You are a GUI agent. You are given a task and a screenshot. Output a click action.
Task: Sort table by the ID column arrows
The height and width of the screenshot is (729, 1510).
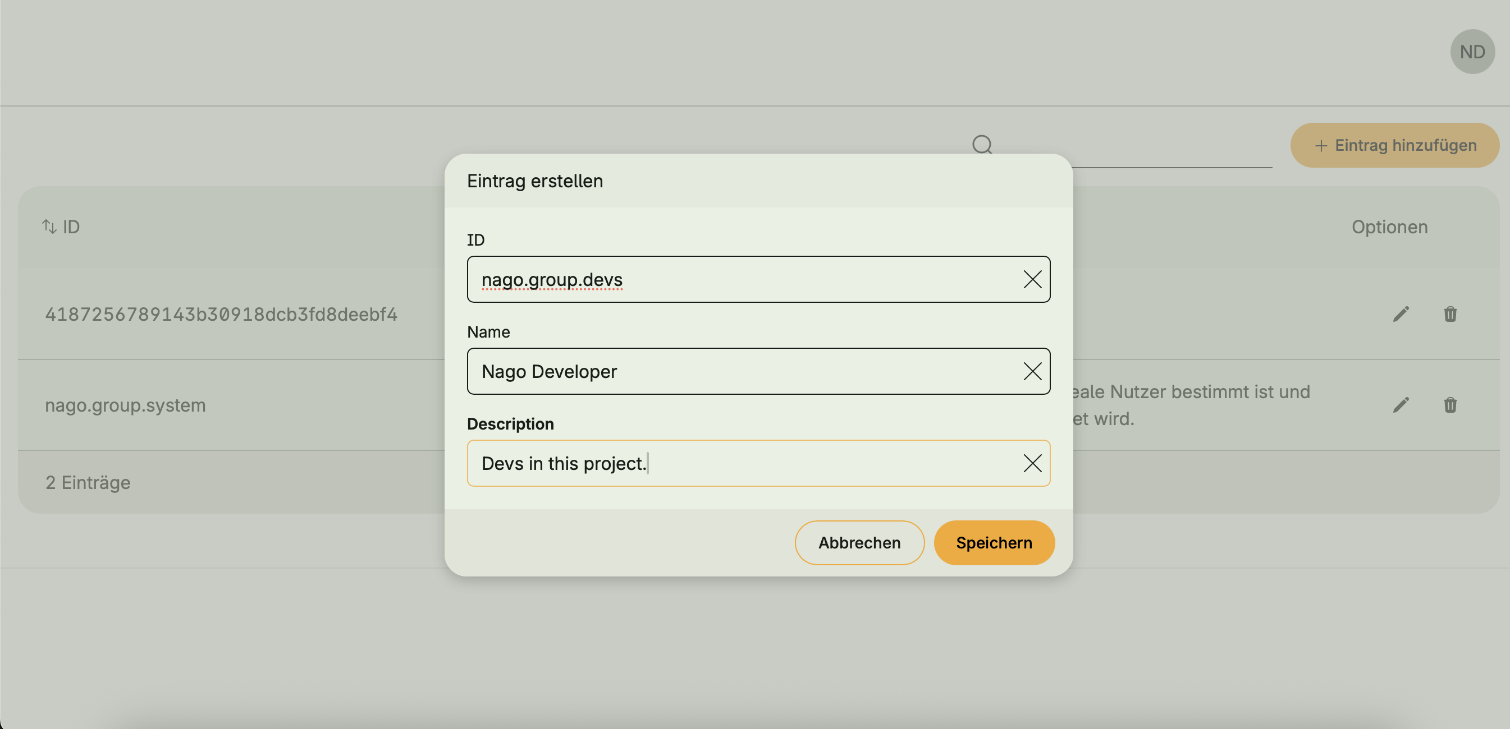pyautogui.click(x=49, y=227)
